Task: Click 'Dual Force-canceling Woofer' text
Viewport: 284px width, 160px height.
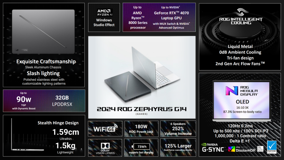Action: pos(178,150)
